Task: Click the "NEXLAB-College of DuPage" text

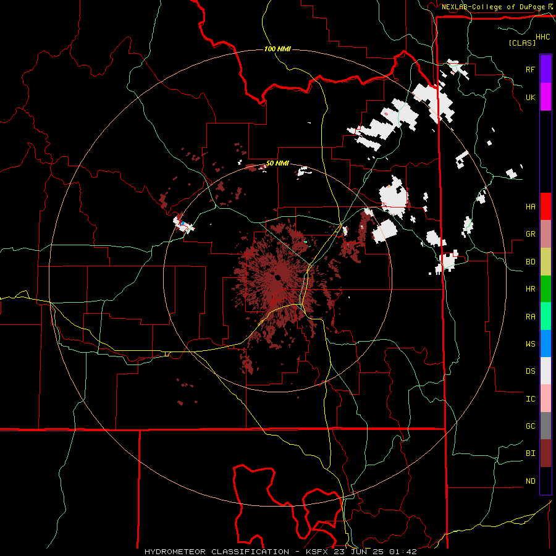Action: click(493, 7)
